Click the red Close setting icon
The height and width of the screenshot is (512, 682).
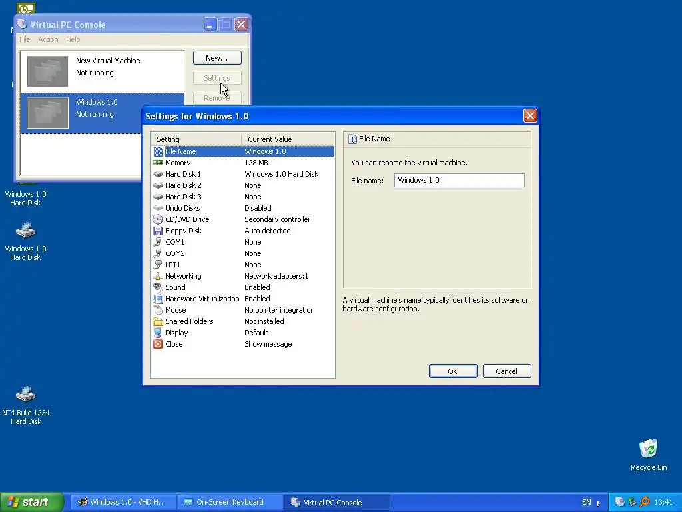(x=158, y=344)
